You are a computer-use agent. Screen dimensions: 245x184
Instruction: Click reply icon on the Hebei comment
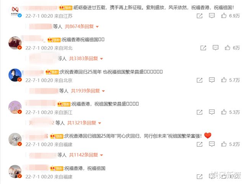pyautogui.click(x=216, y=48)
